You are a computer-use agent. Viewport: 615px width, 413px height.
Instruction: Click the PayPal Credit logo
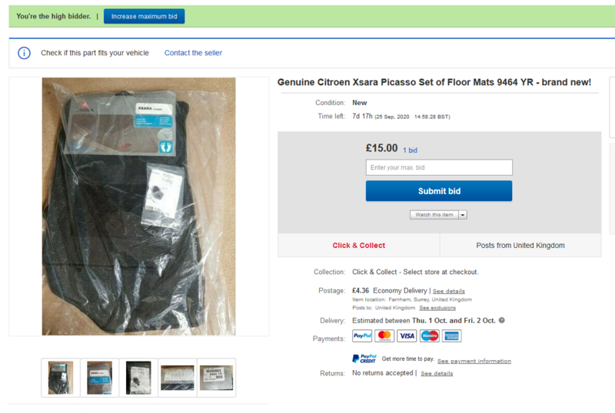pos(364,358)
